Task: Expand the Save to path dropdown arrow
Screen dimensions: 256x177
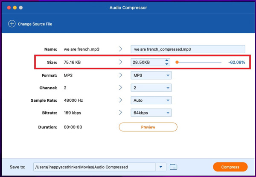Action: pos(161,167)
